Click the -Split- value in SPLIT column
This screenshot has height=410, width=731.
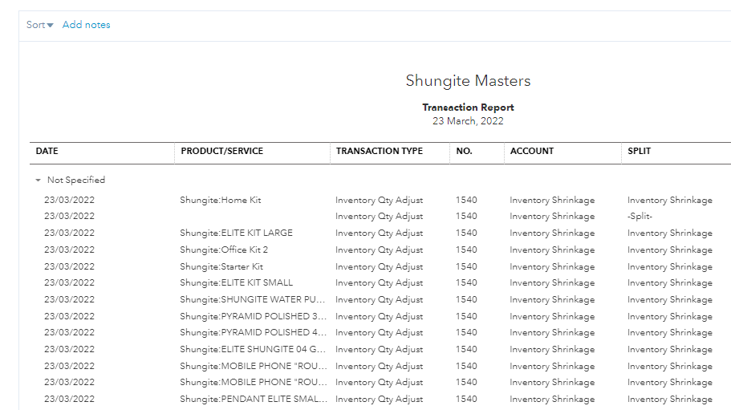tap(640, 216)
